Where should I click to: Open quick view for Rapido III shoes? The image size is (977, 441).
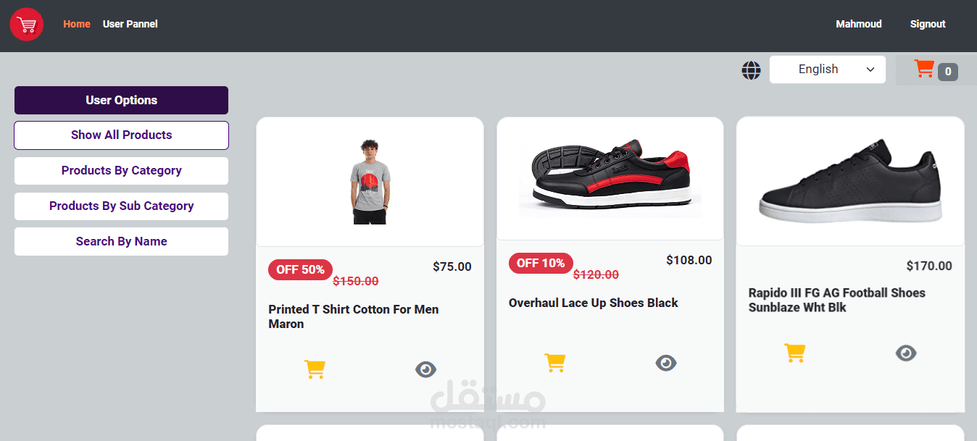point(906,353)
